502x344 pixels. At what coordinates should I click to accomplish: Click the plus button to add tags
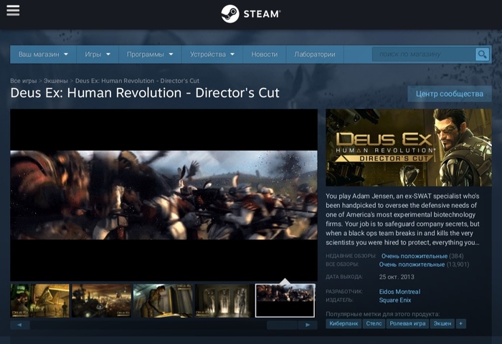(460, 323)
